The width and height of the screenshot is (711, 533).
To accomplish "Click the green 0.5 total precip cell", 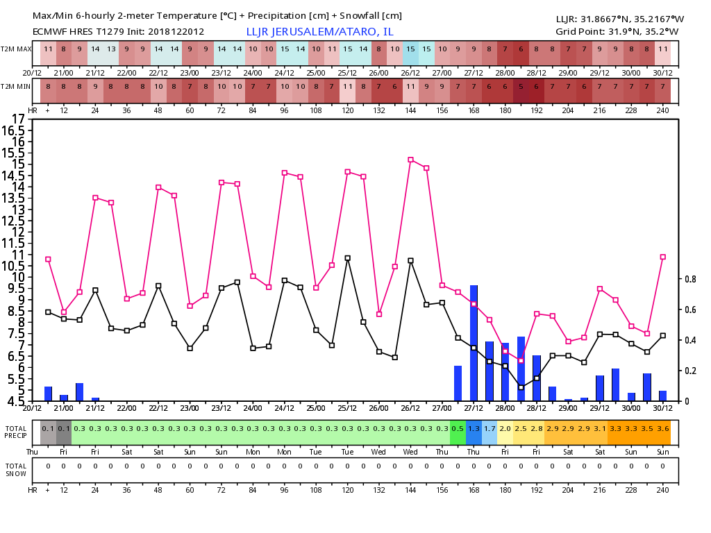I will click(458, 429).
